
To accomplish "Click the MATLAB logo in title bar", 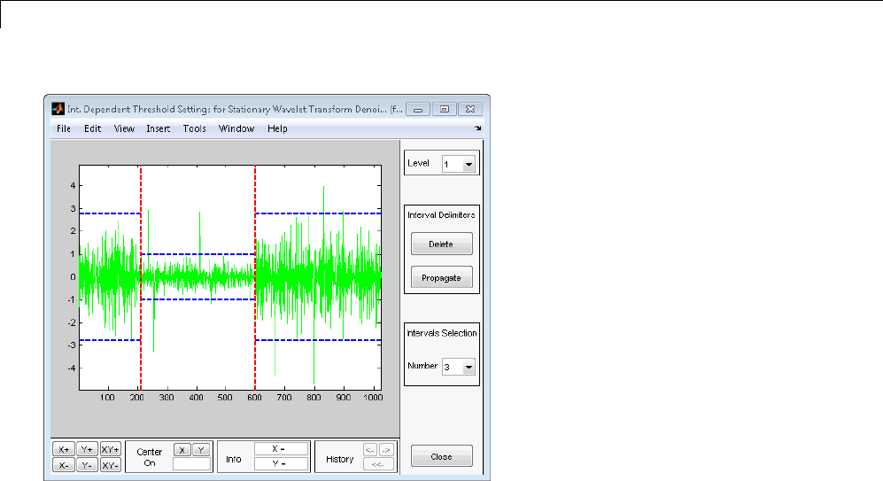I will (58, 109).
